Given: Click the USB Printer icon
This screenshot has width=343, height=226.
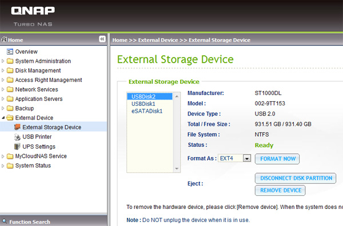Looking at the screenshot, I should coord(17,137).
